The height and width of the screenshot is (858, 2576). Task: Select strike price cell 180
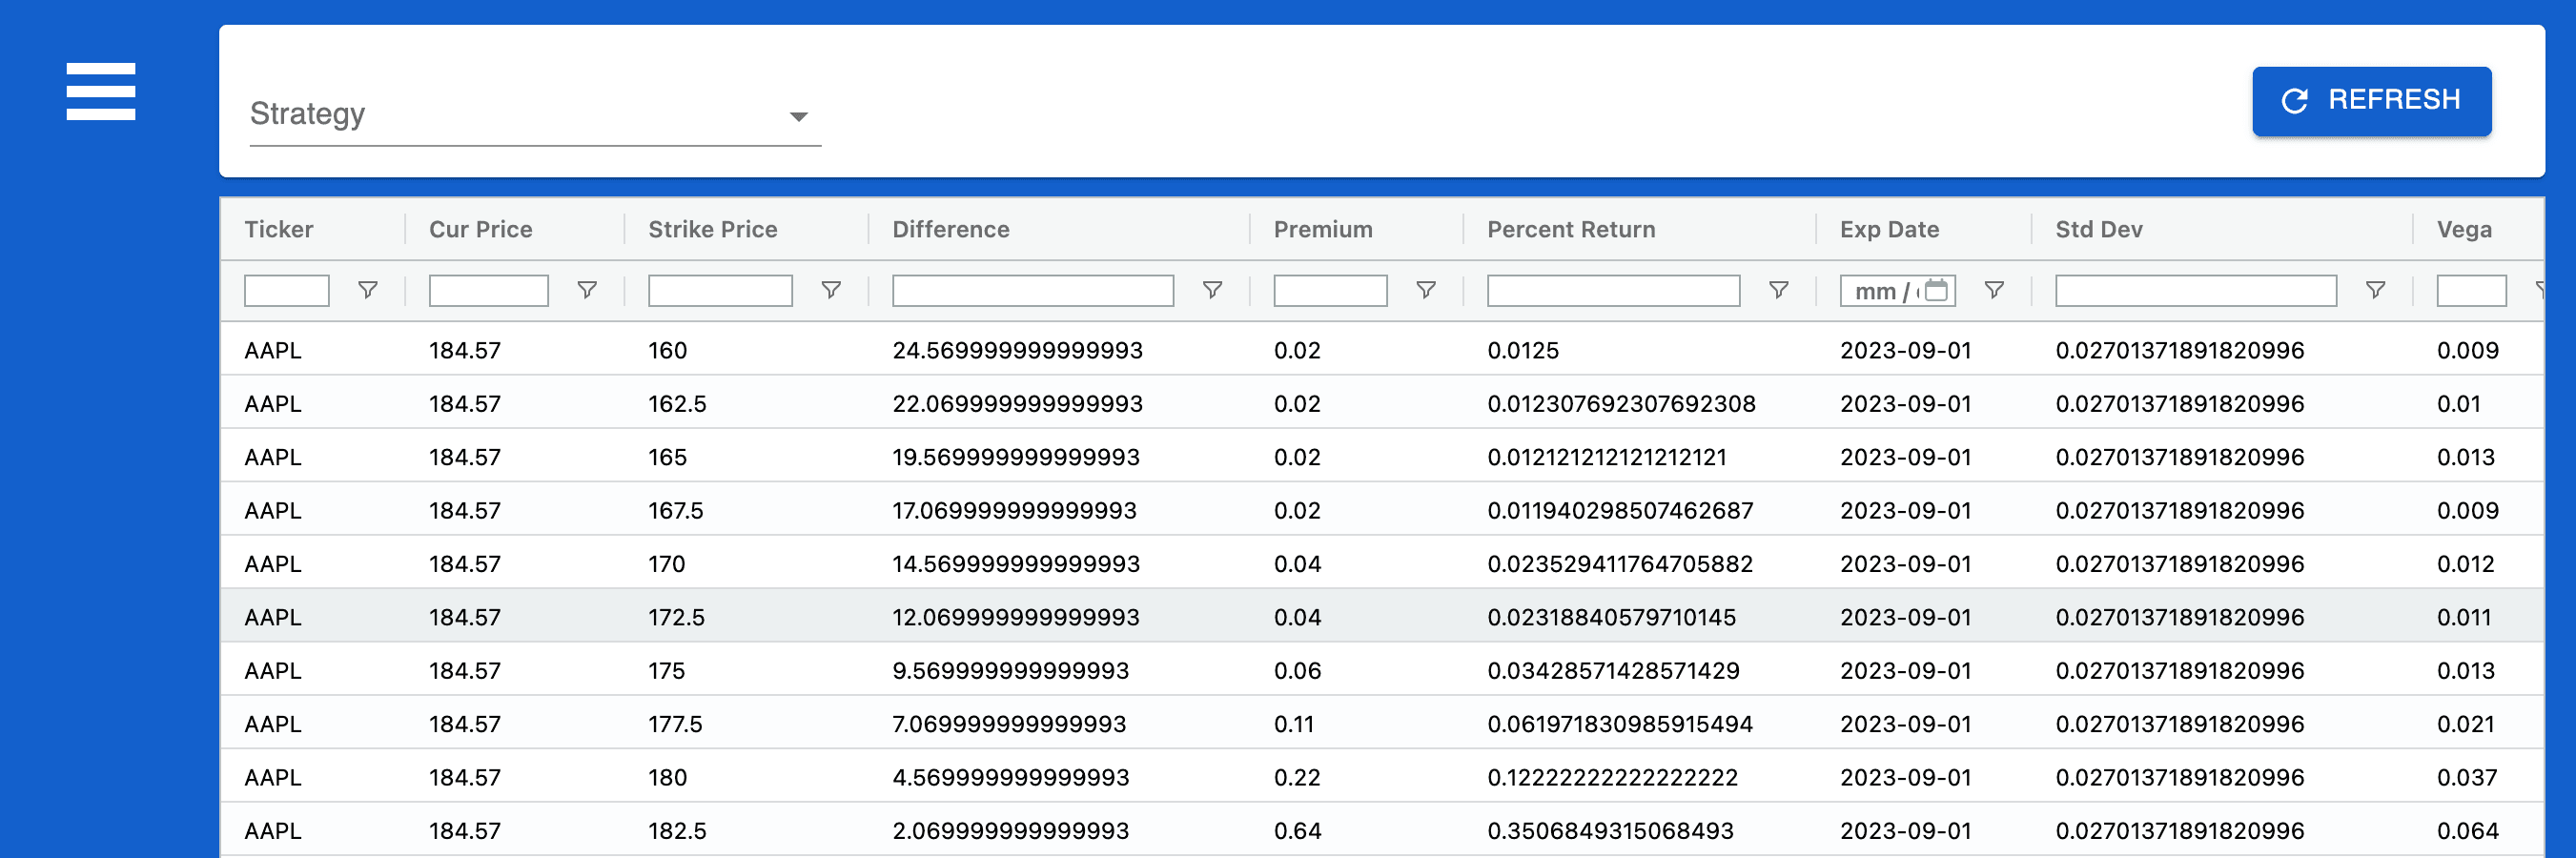[x=668, y=777]
